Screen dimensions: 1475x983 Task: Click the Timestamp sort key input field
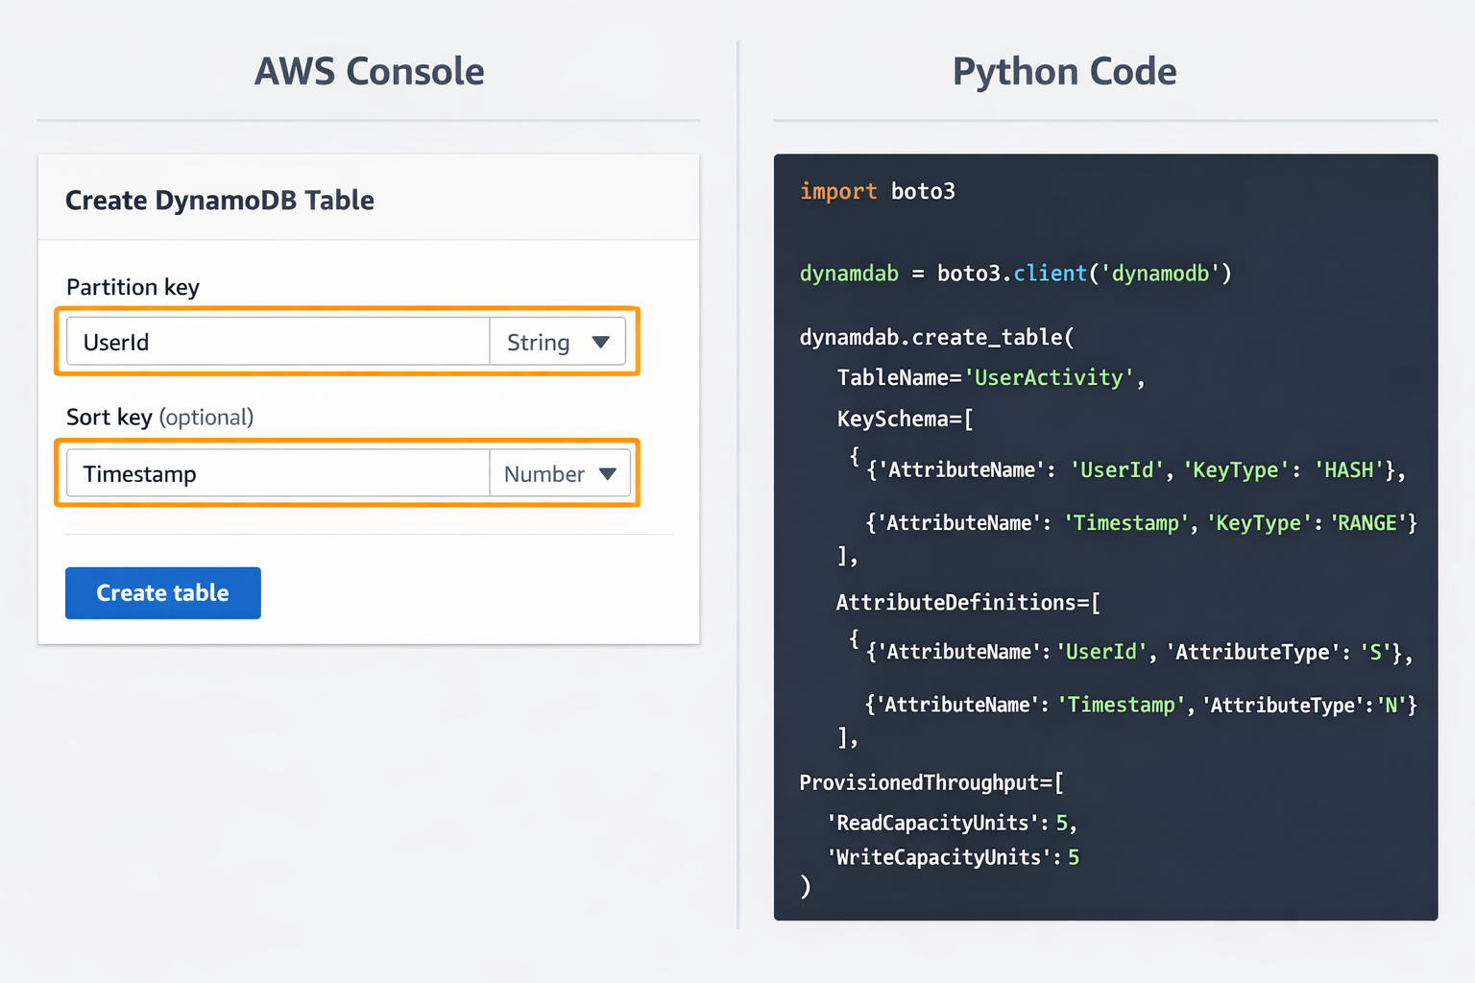[x=278, y=474]
